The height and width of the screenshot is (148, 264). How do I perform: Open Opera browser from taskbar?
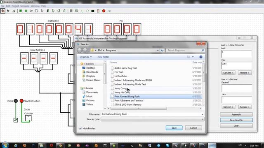coord(51,146)
